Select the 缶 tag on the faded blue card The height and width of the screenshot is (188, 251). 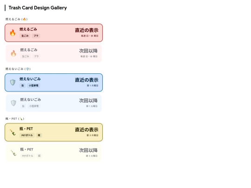(23, 106)
